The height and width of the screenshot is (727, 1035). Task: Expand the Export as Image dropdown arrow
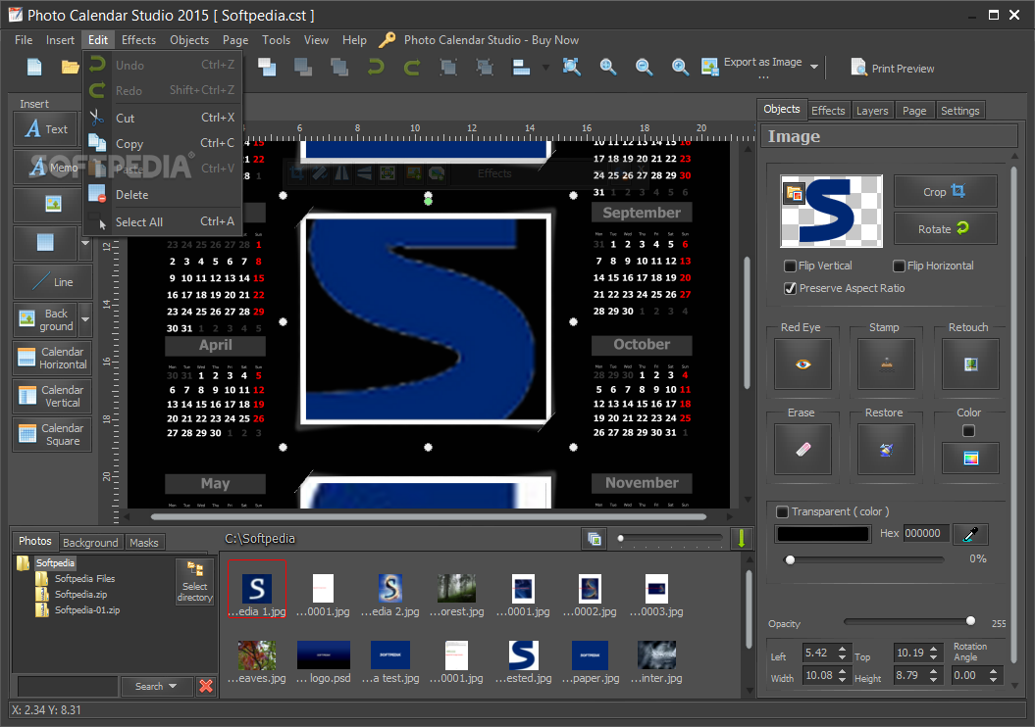coord(814,67)
